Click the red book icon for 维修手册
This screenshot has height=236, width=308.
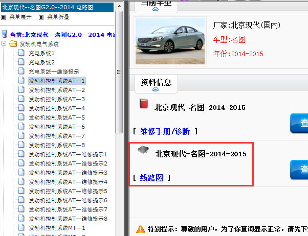144,103
